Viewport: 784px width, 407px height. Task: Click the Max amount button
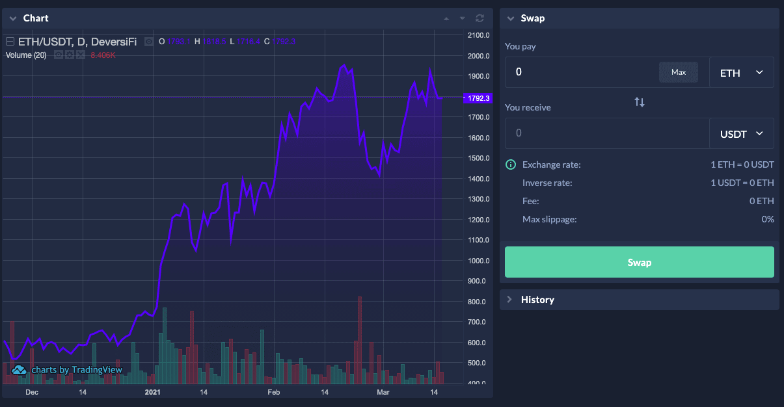[x=679, y=72]
